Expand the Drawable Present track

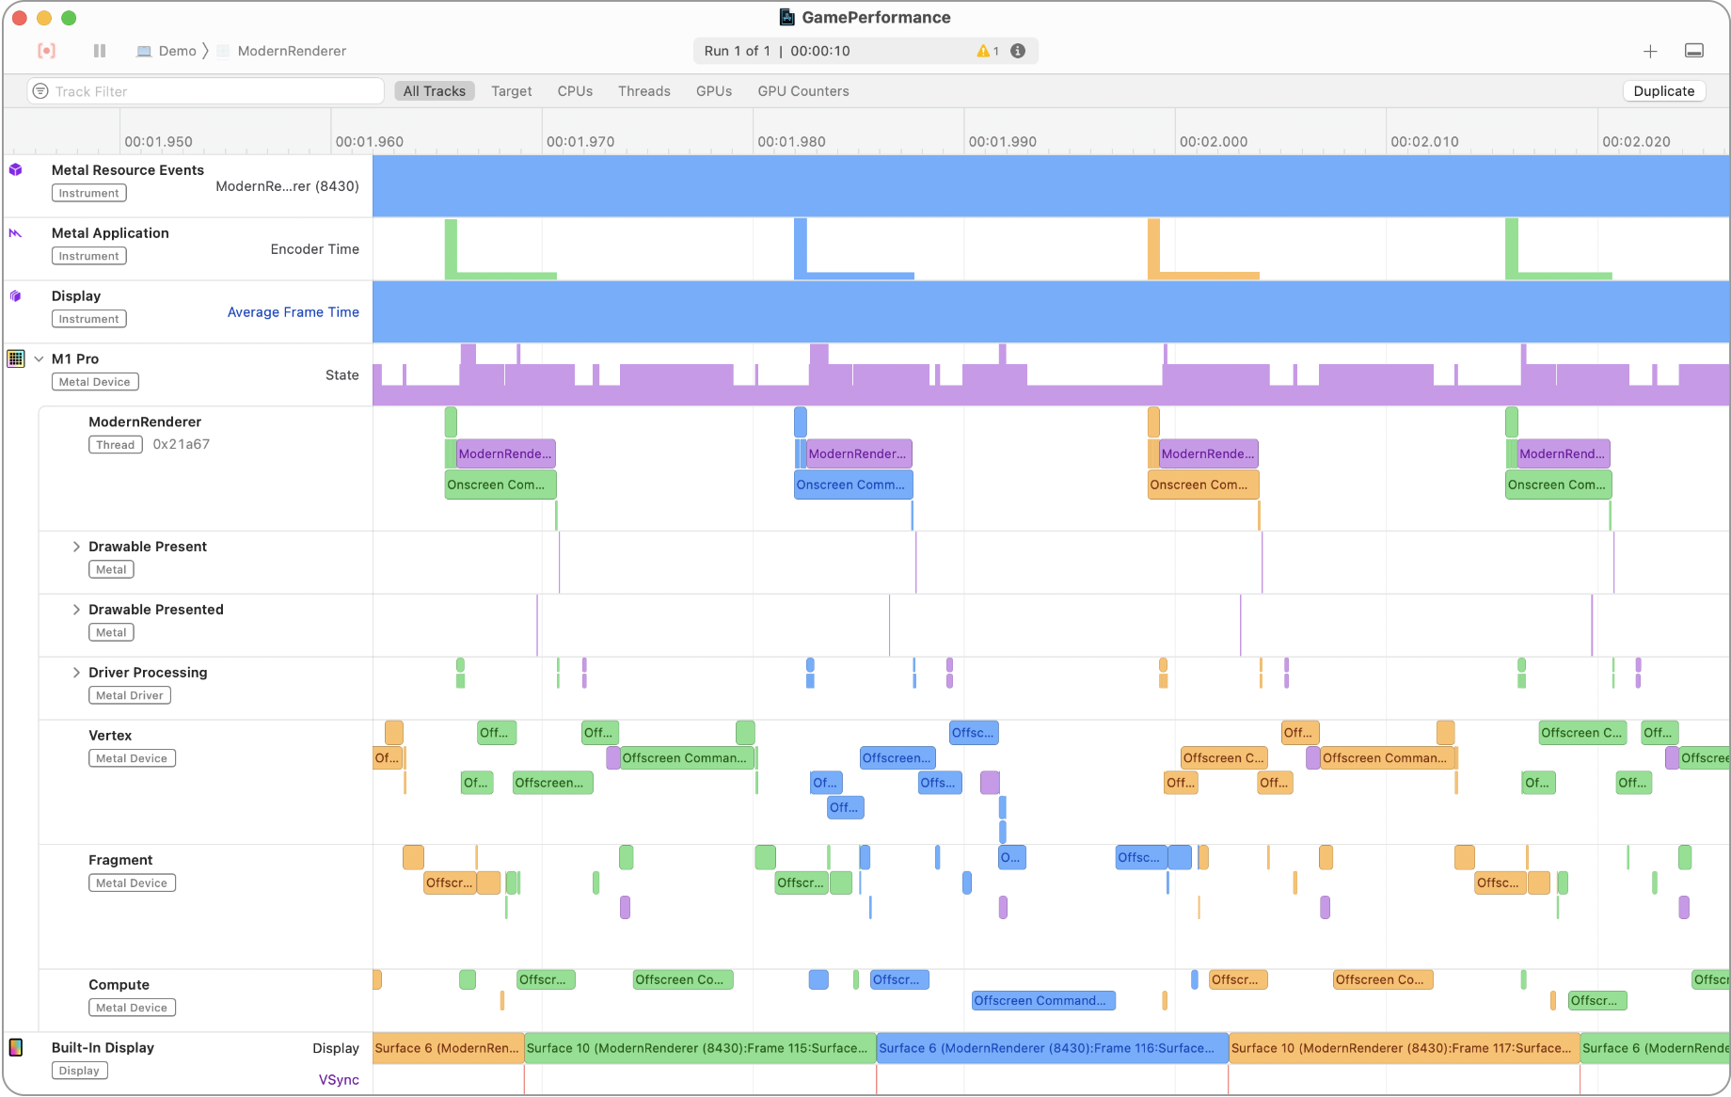(x=76, y=546)
